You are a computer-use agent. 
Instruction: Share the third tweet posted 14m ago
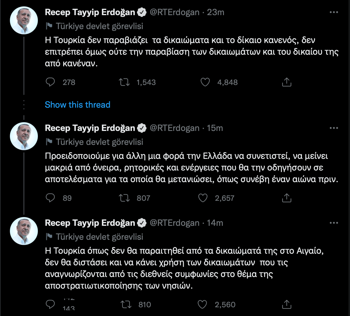tap(287, 304)
